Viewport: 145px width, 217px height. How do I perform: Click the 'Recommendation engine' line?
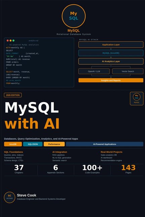[x=111, y=160]
